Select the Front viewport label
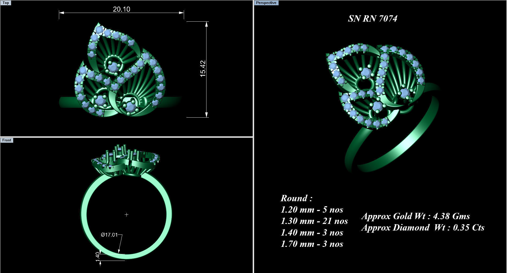The width and height of the screenshot is (507, 273). (x=7, y=140)
